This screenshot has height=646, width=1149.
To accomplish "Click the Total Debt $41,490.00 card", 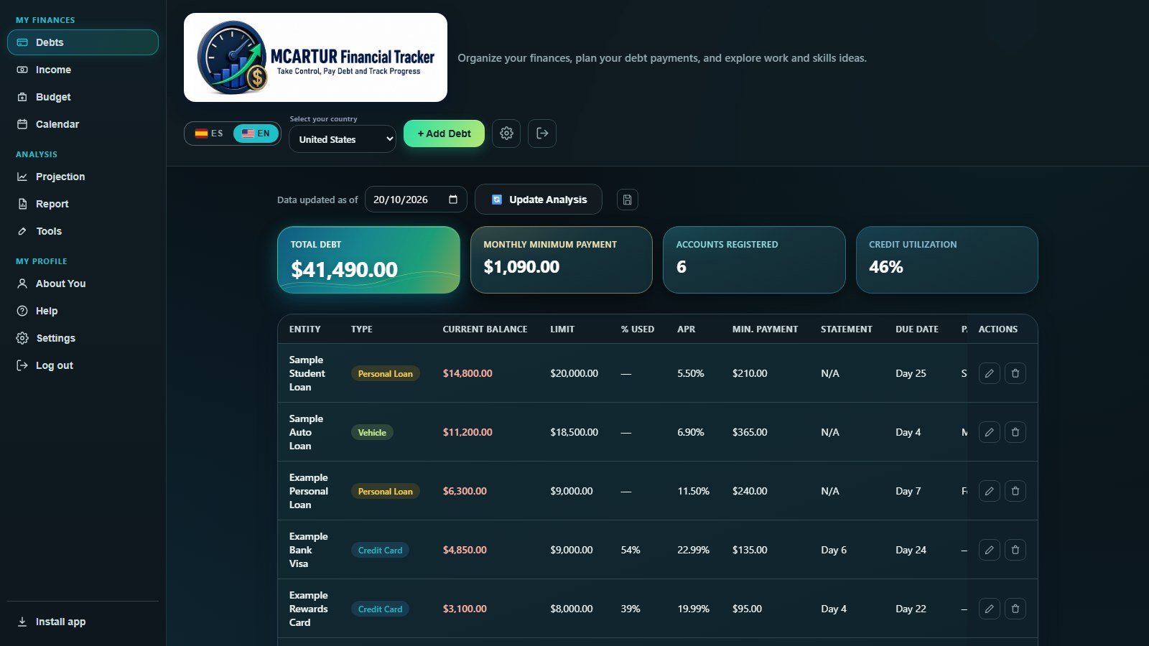I will click(368, 260).
